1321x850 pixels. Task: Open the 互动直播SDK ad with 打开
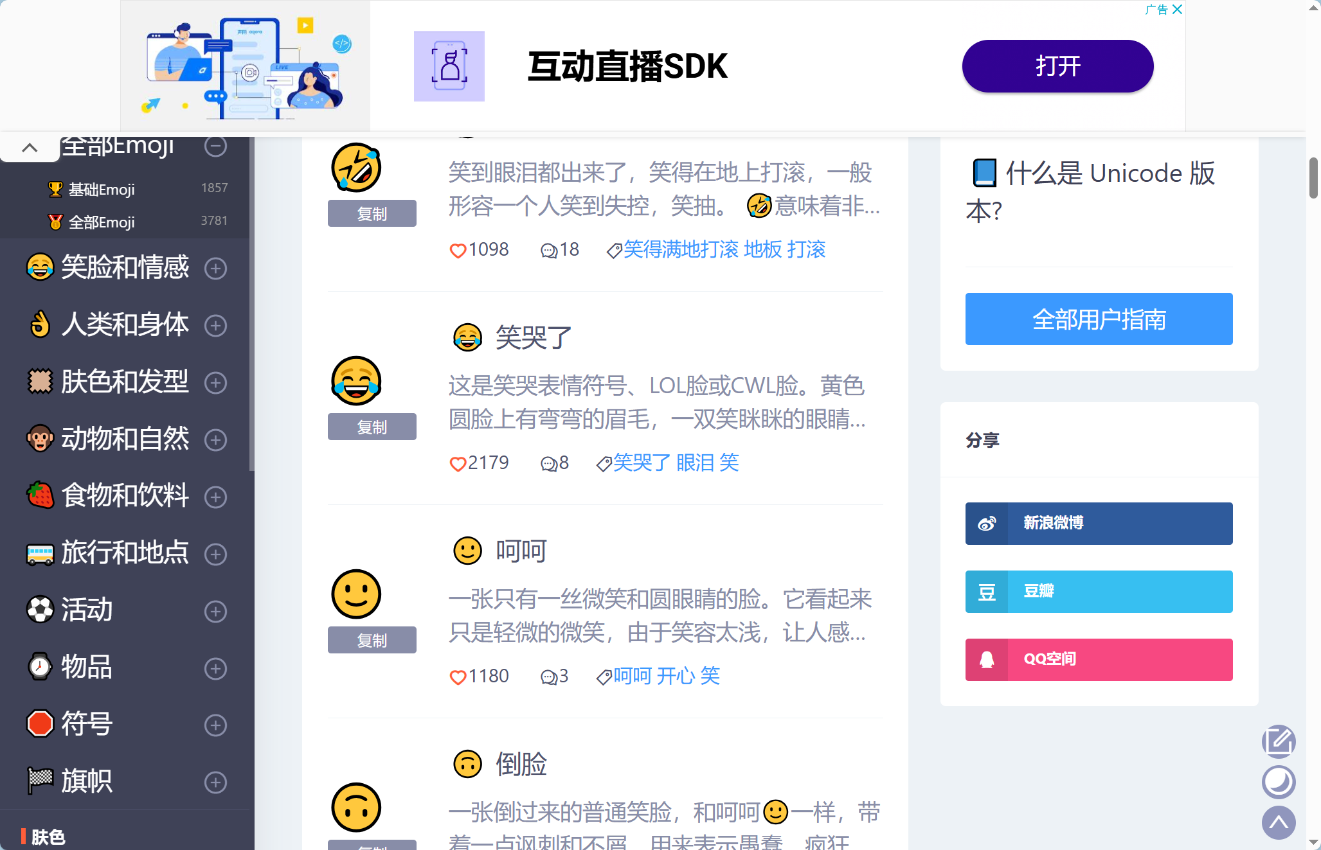[x=1057, y=66]
